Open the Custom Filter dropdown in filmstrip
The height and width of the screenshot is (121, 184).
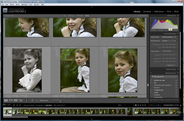point(171,105)
